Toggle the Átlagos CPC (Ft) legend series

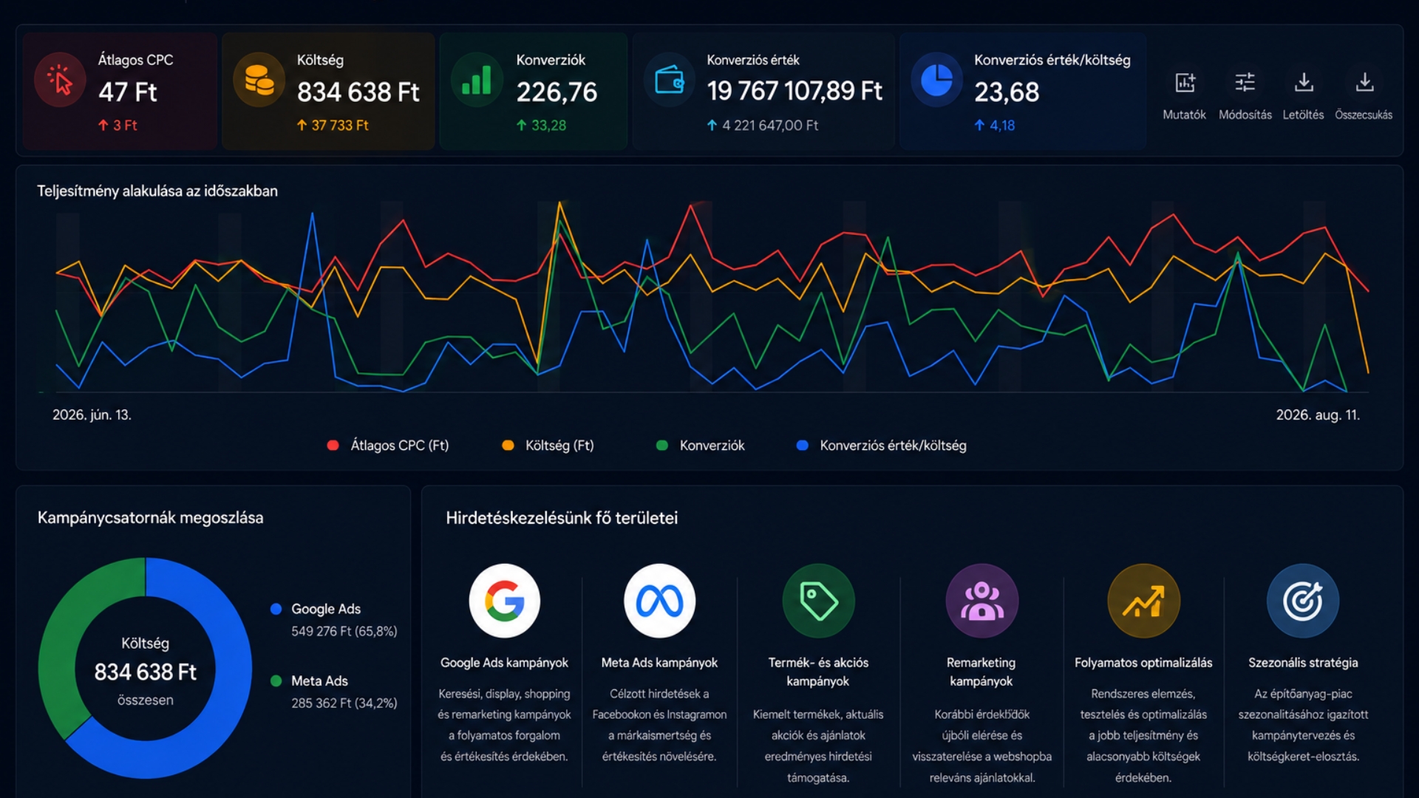click(388, 446)
